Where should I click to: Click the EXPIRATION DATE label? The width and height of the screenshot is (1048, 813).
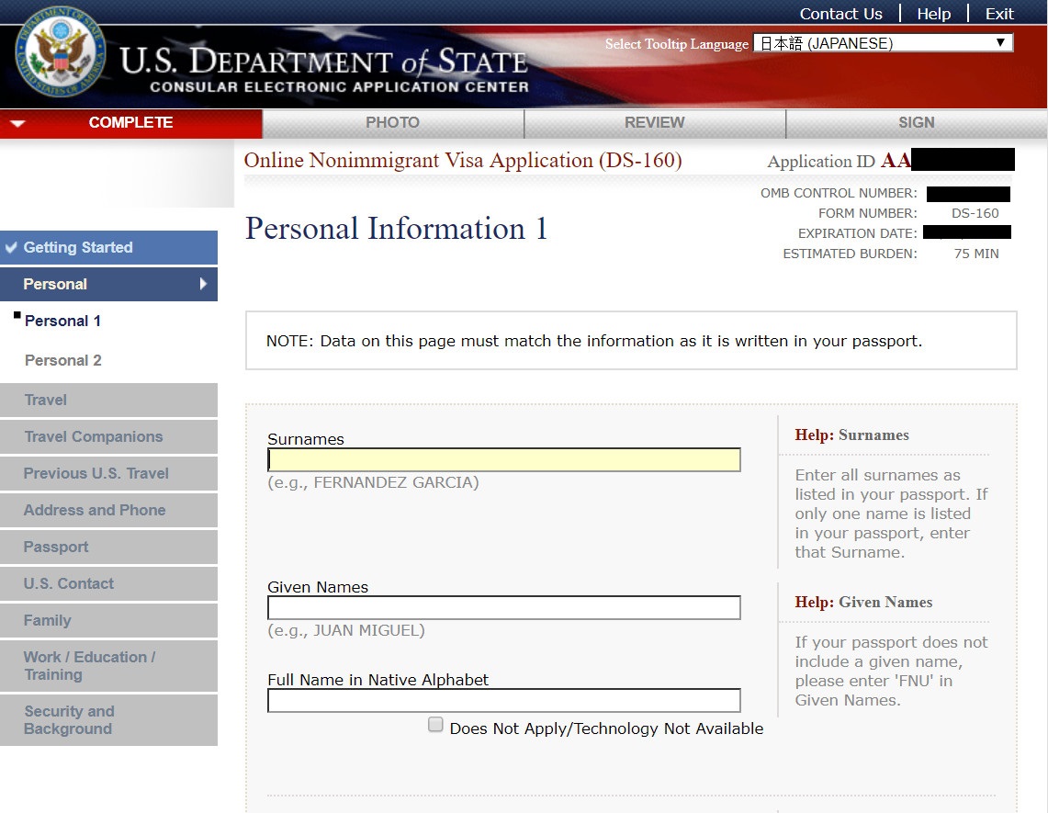click(x=858, y=233)
